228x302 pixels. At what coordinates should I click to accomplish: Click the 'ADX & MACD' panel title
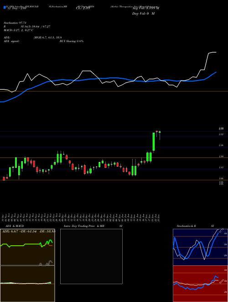coord(15,226)
